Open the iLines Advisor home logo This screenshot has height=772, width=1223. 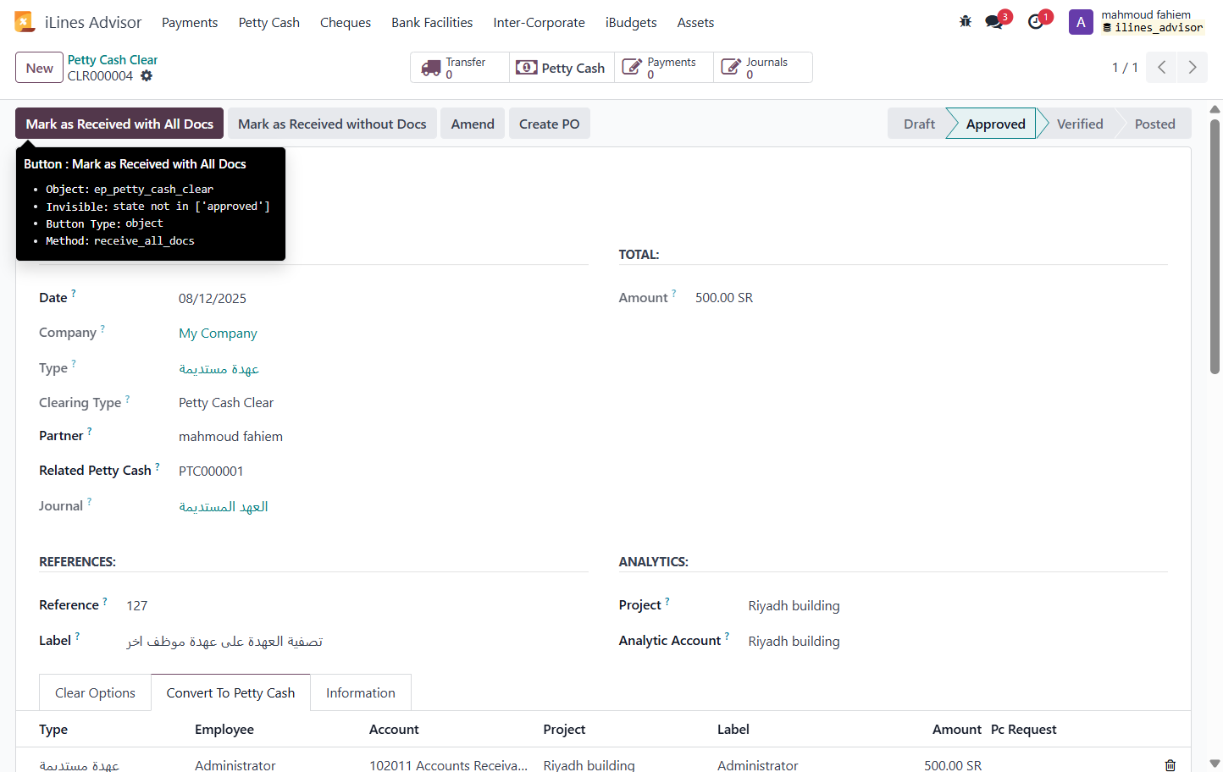click(25, 22)
